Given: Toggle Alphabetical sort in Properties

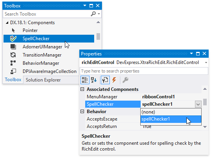Looking at the screenshot, I should click(94, 80).
